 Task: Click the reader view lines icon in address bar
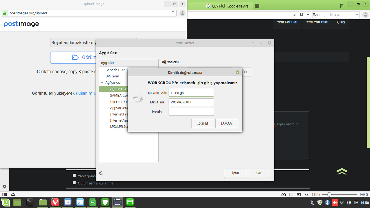coord(295,14)
